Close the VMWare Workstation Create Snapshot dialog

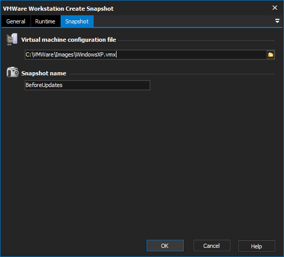click(275, 8)
